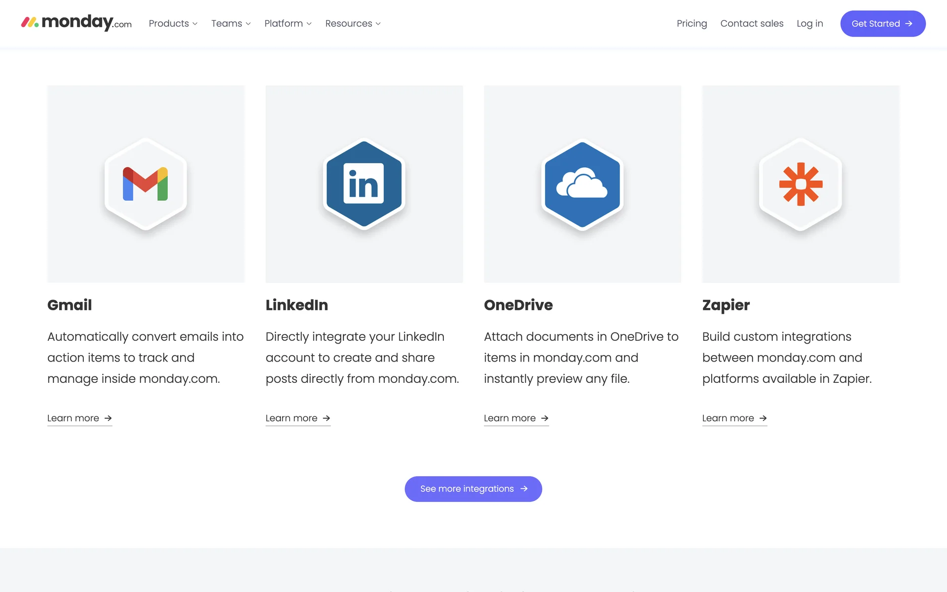Click the monday.com logo

[76, 23]
